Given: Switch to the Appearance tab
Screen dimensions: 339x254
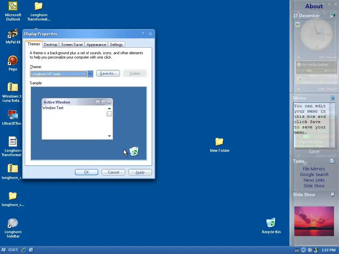Looking at the screenshot, I should (96, 45).
